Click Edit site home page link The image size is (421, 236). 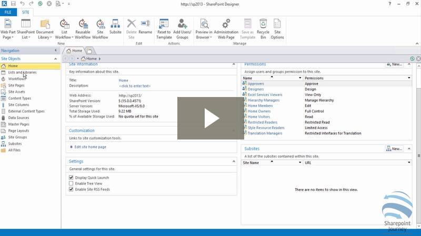90,147
